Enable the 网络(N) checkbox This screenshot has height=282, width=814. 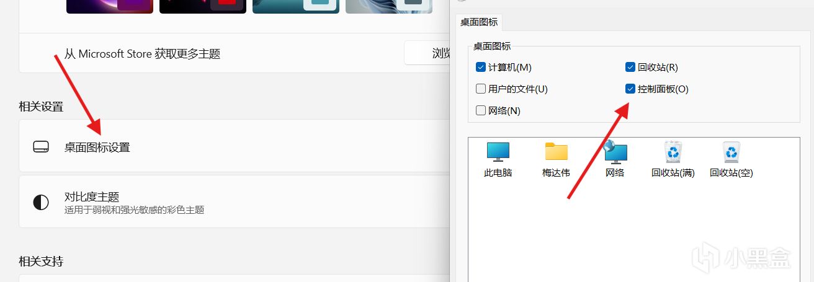point(480,110)
